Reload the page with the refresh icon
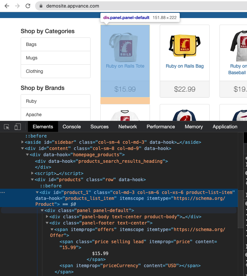The width and height of the screenshot is (247, 276). 28,6
